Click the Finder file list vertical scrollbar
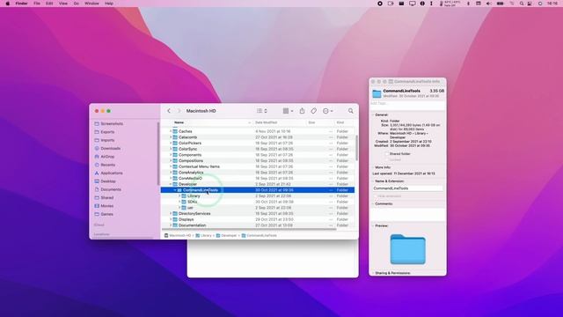This screenshot has height=317, width=563. tap(356, 148)
